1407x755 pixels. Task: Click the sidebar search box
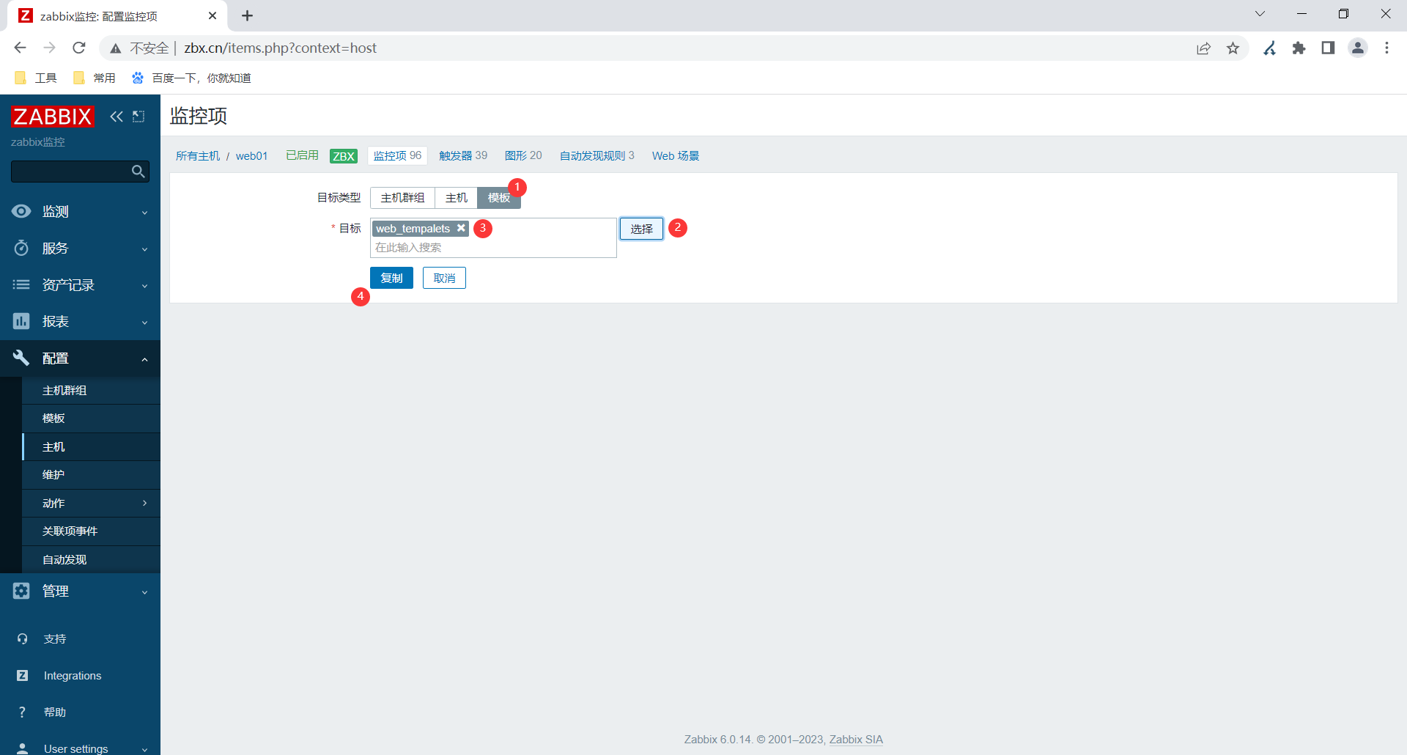[80, 172]
